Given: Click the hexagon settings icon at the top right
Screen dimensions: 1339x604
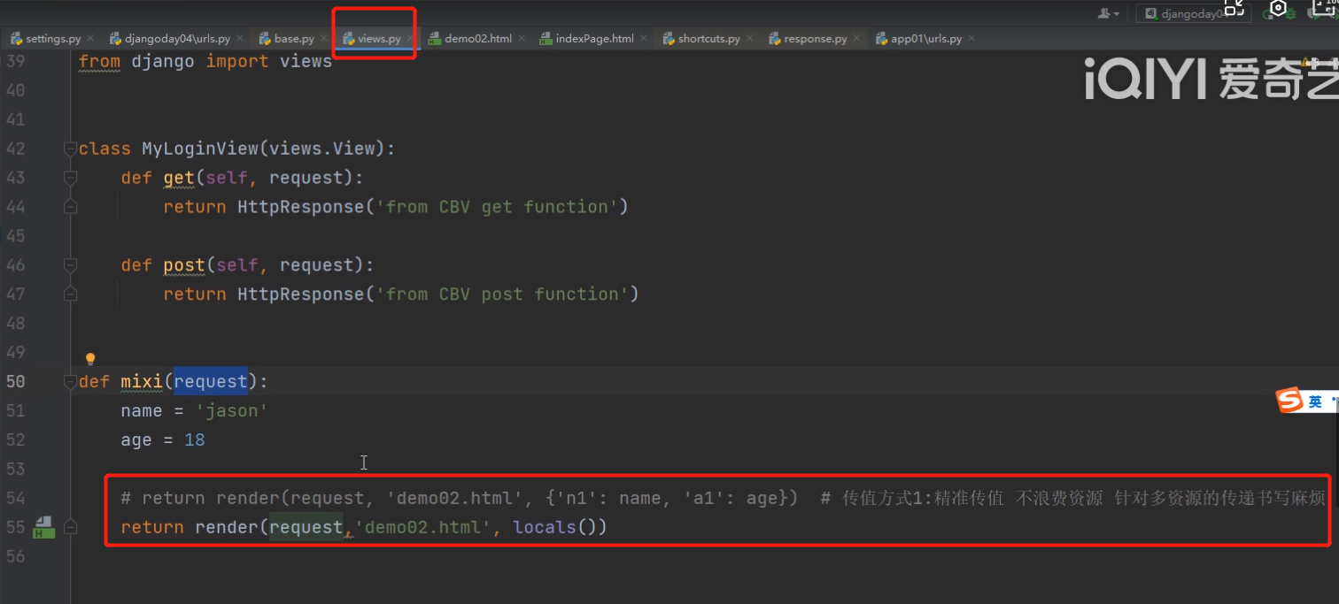Looking at the screenshot, I should 1278,8.
